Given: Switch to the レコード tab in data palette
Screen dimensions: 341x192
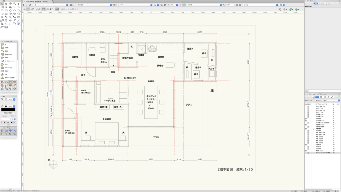Looking at the screenshot, I should pyautogui.click(x=321, y=4).
